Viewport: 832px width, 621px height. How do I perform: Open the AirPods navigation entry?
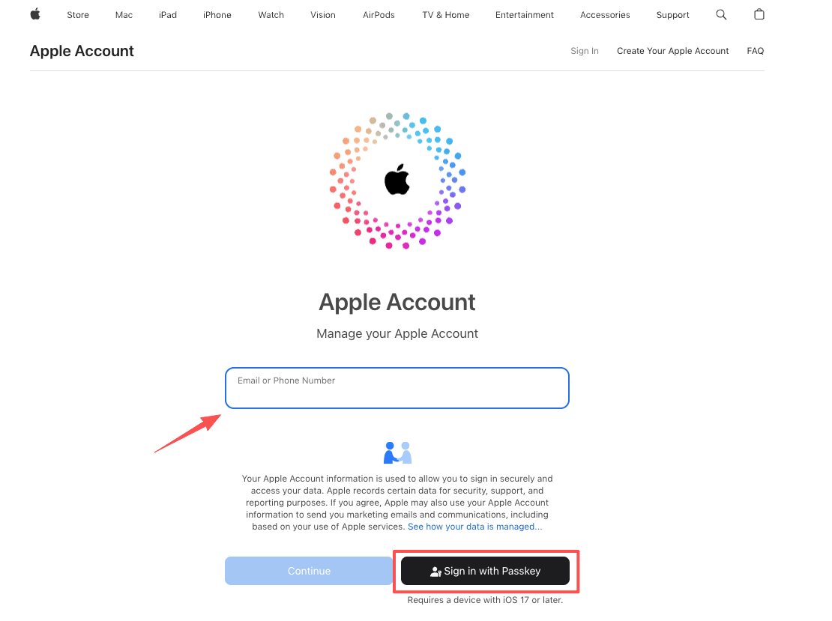pos(378,14)
